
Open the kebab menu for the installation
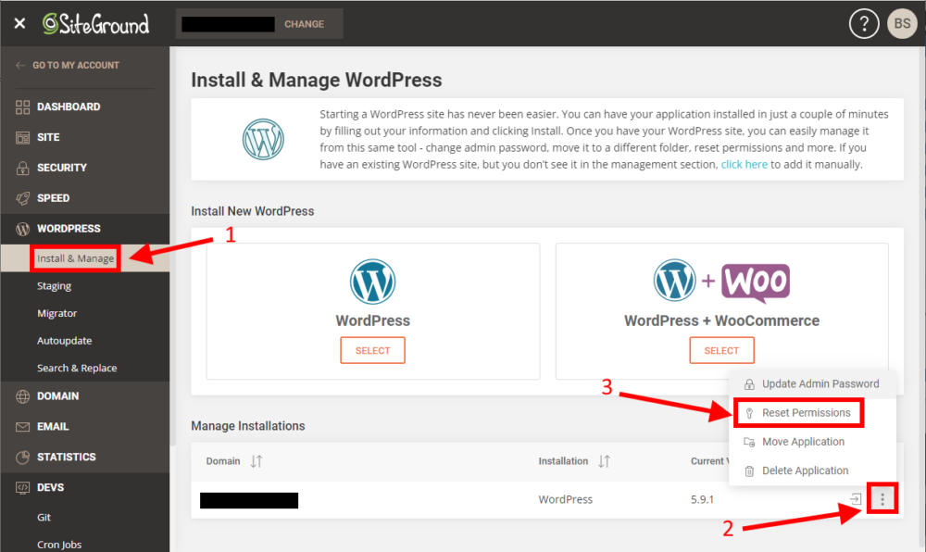(x=882, y=498)
